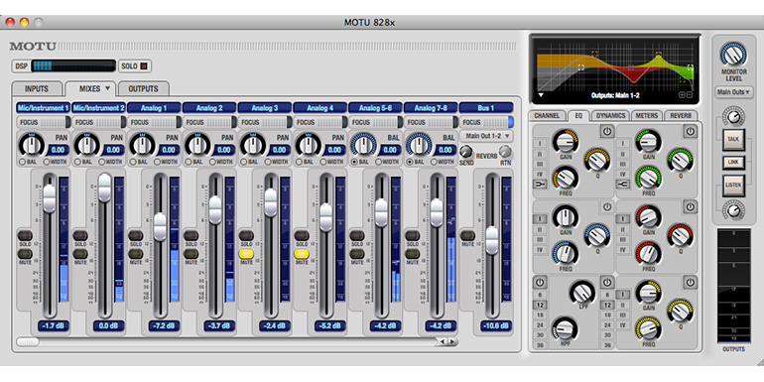Click the Listen button
This screenshot has width=764, height=382.
[734, 186]
